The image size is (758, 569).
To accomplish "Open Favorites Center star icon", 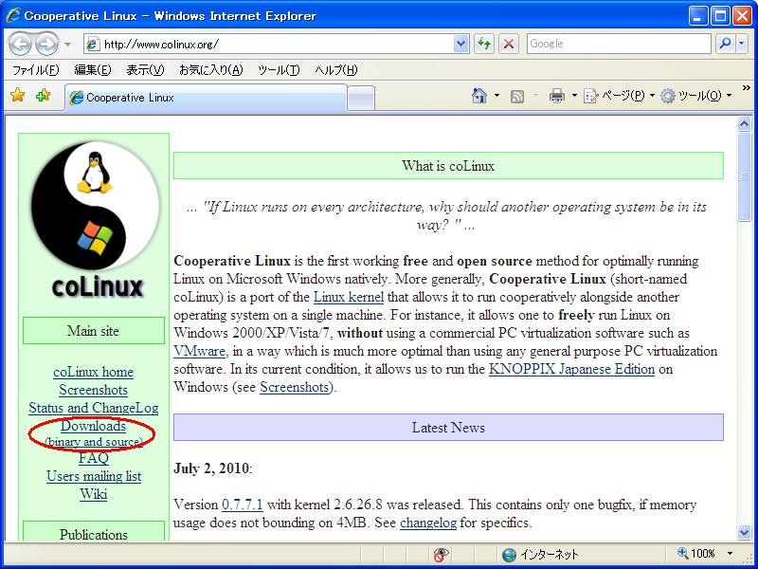I will (17, 95).
